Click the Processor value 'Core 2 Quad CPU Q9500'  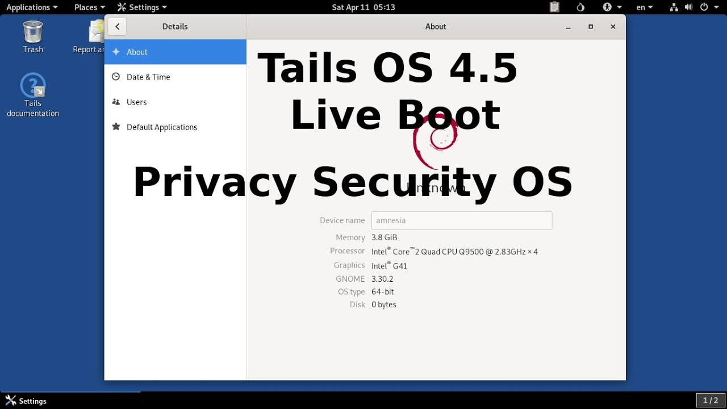click(x=454, y=251)
